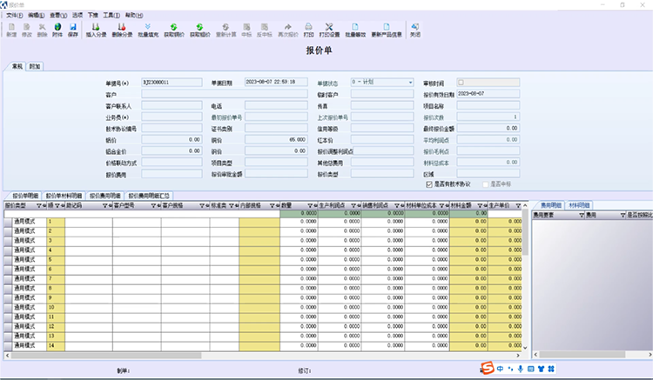Toggle the 是否中标 checkbox
The height and width of the screenshot is (380, 653).
[x=485, y=184]
